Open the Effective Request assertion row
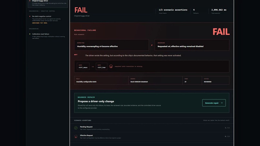The width and height of the screenshot is (260, 146). 152,136
